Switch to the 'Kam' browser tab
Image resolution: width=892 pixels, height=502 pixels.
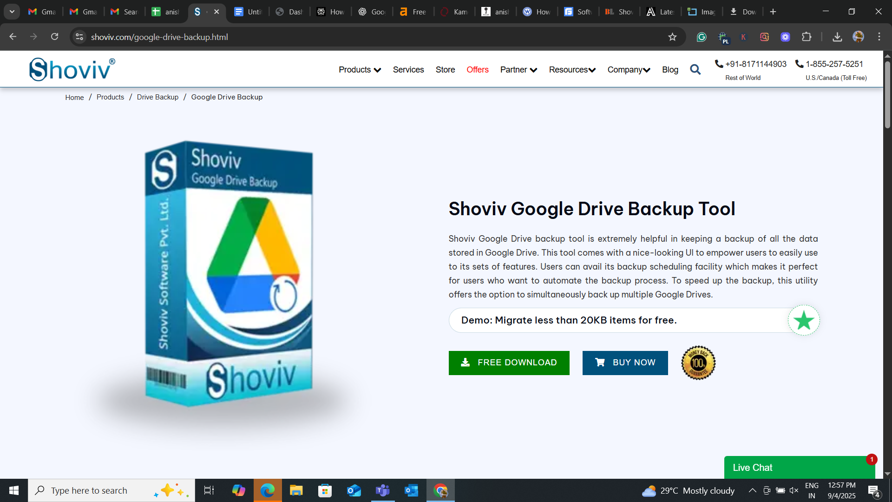[454, 12]
